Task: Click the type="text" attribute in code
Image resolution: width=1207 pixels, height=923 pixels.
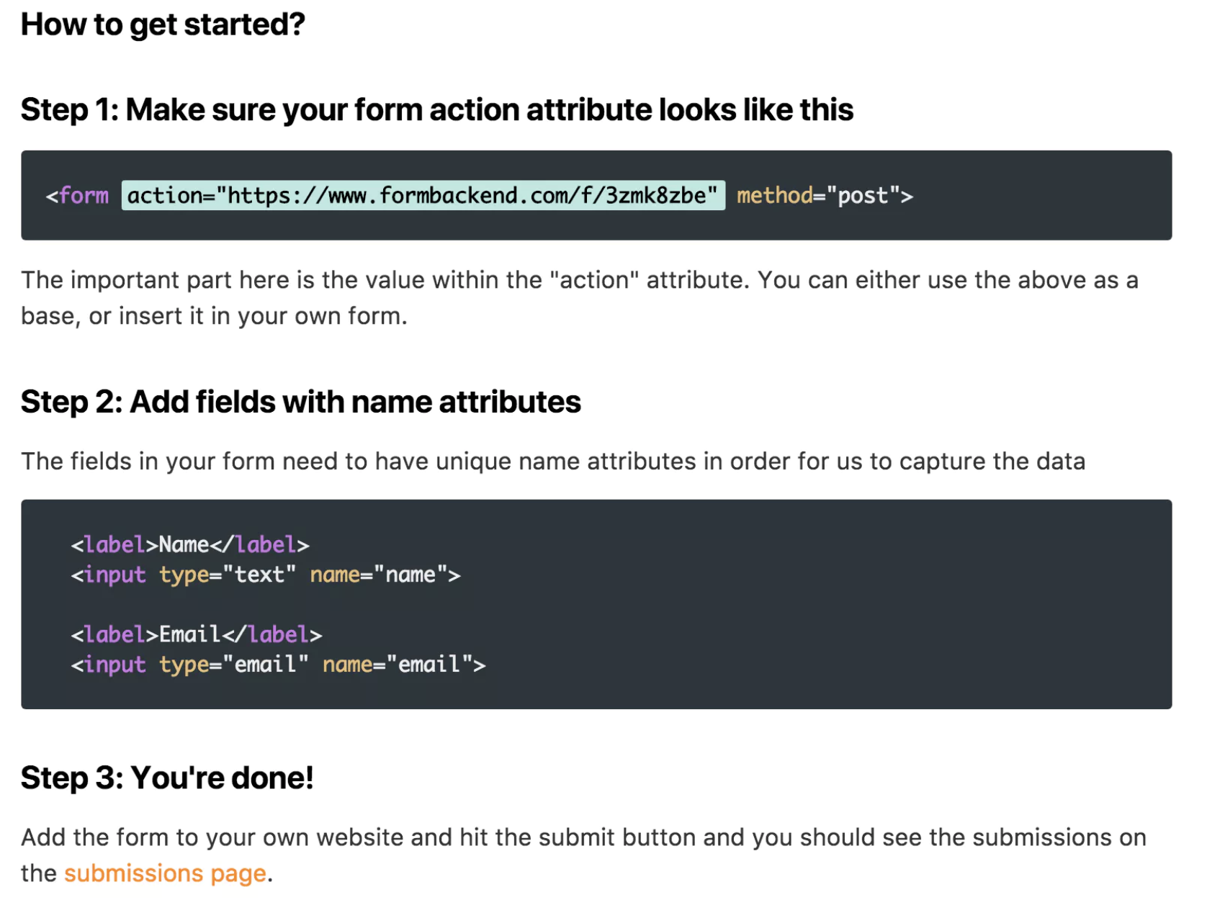Action: coord(228,575)
